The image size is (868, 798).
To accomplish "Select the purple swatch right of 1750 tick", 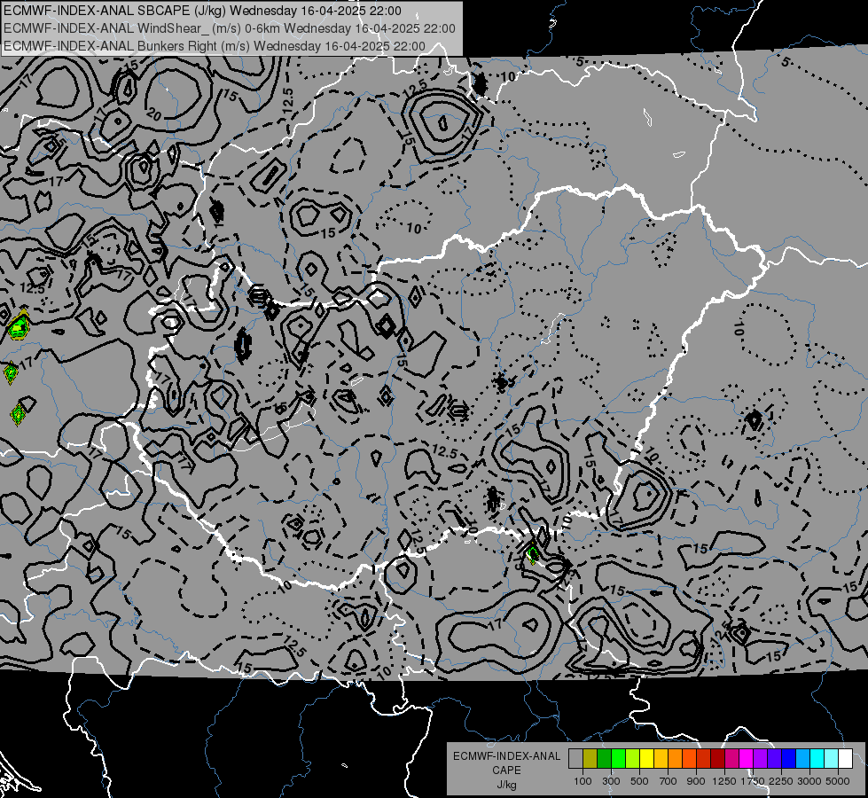I will (x=761, y=759).
